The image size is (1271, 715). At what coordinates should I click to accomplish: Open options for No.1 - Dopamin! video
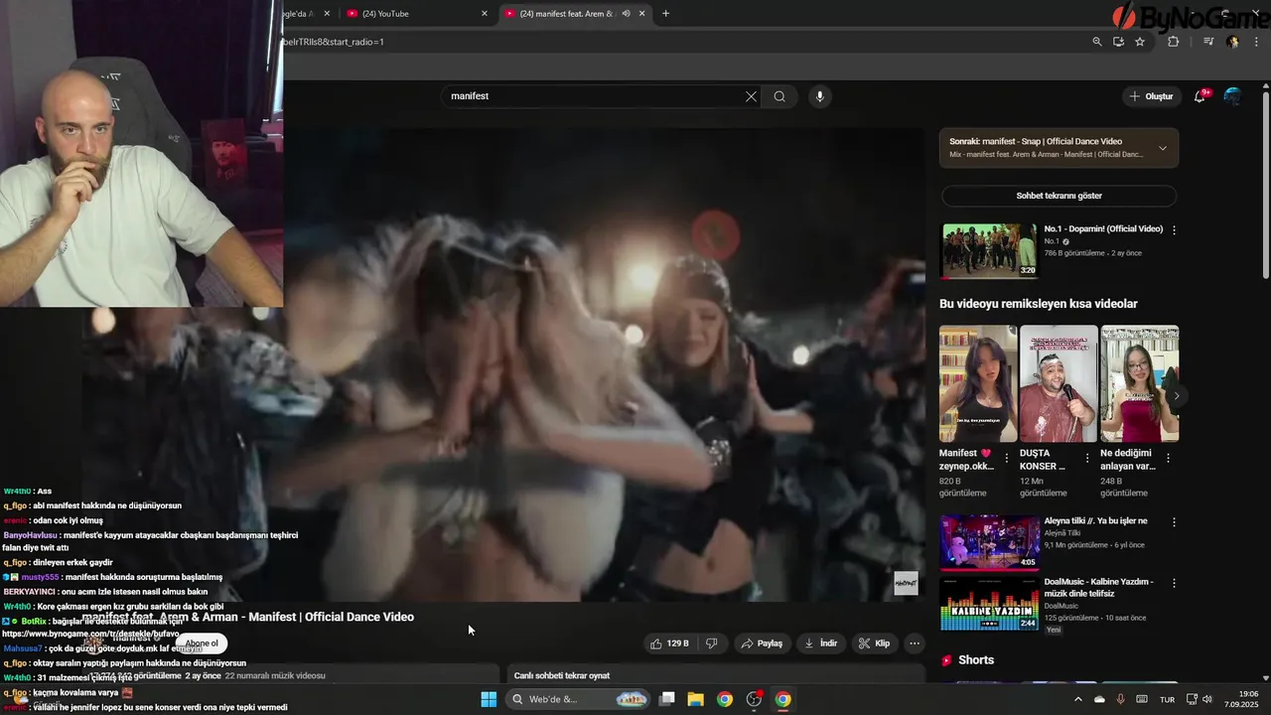pos(1174,229)
